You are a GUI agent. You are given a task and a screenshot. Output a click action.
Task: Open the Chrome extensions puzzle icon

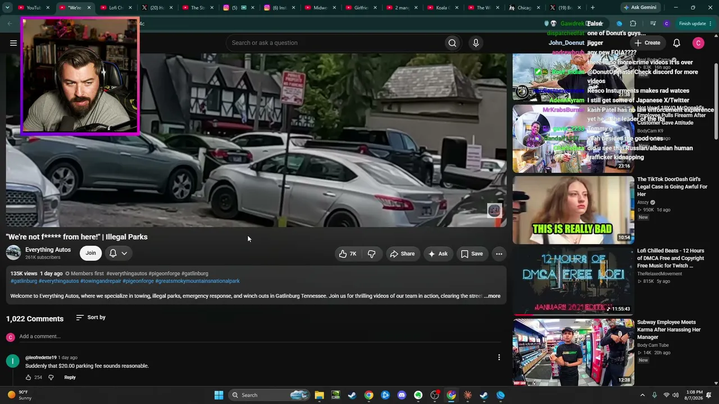(x=633, y=24)
